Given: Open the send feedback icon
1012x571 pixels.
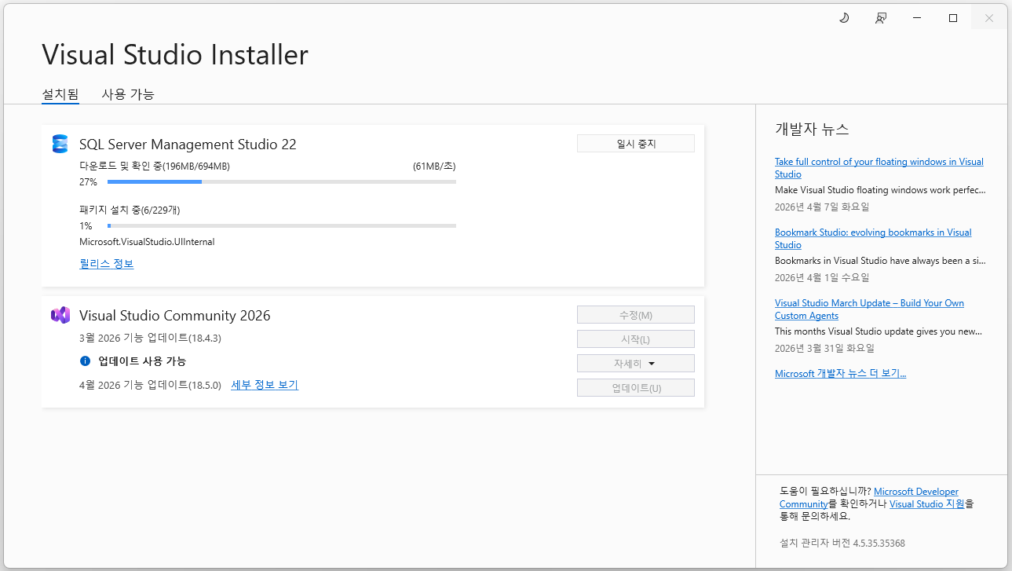Looking at the screenshot, I should 881,18.
